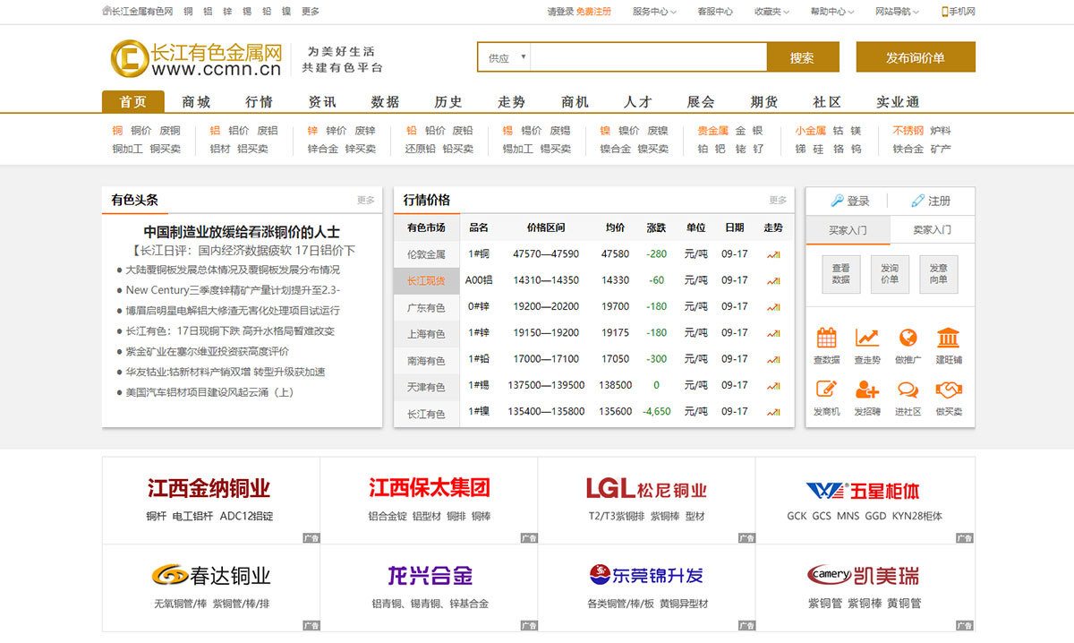This screenshot has height=643, width=1074.
Task: Expand the 服务中心 top menu
Action: pyautogui.click(x=654, y=12)
